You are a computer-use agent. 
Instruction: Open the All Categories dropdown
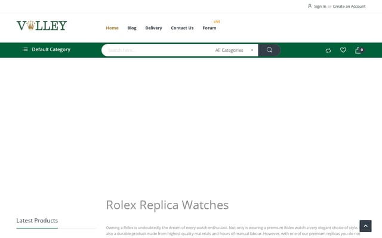click(234, 50)
